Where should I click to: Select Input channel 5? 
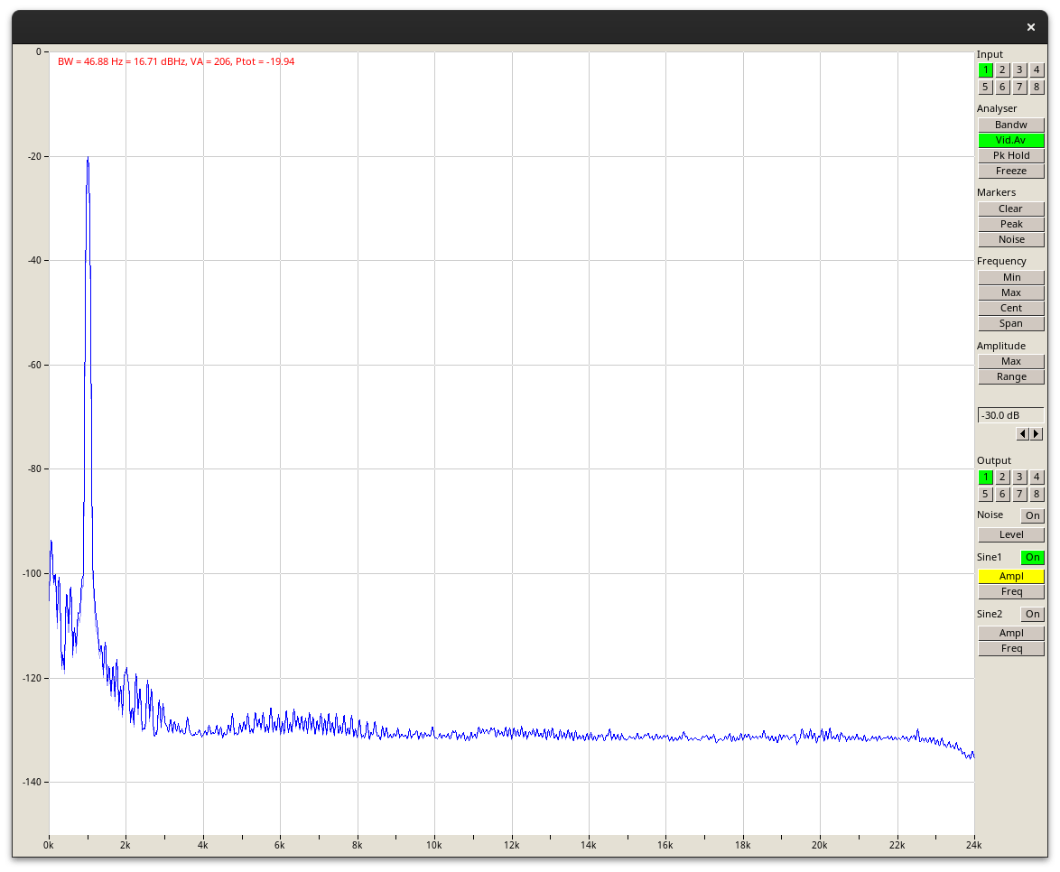click(986, 87)
